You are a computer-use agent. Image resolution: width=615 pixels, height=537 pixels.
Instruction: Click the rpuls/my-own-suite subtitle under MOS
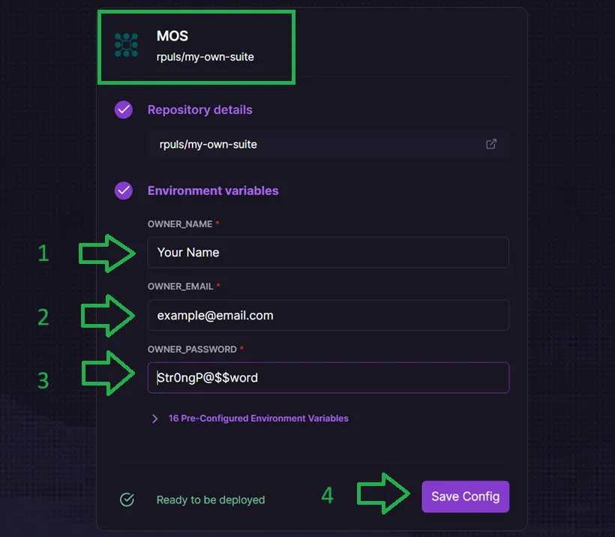pos(205,57)
